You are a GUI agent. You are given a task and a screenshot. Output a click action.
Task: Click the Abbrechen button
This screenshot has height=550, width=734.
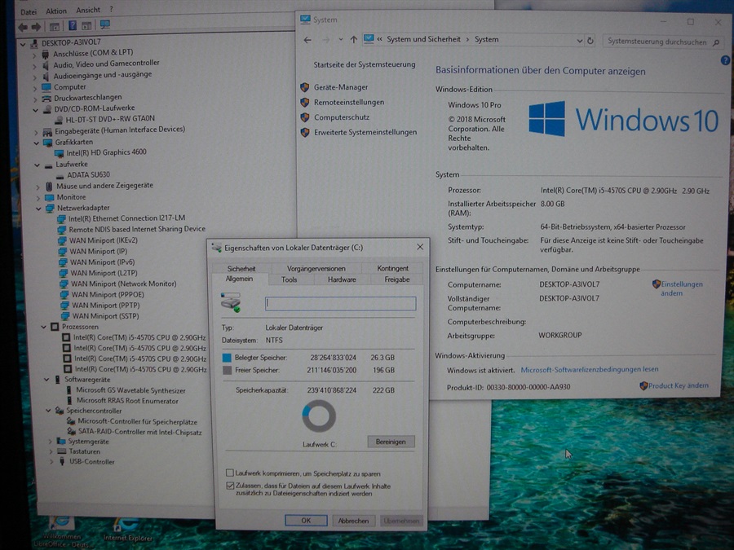click(353, 521)
